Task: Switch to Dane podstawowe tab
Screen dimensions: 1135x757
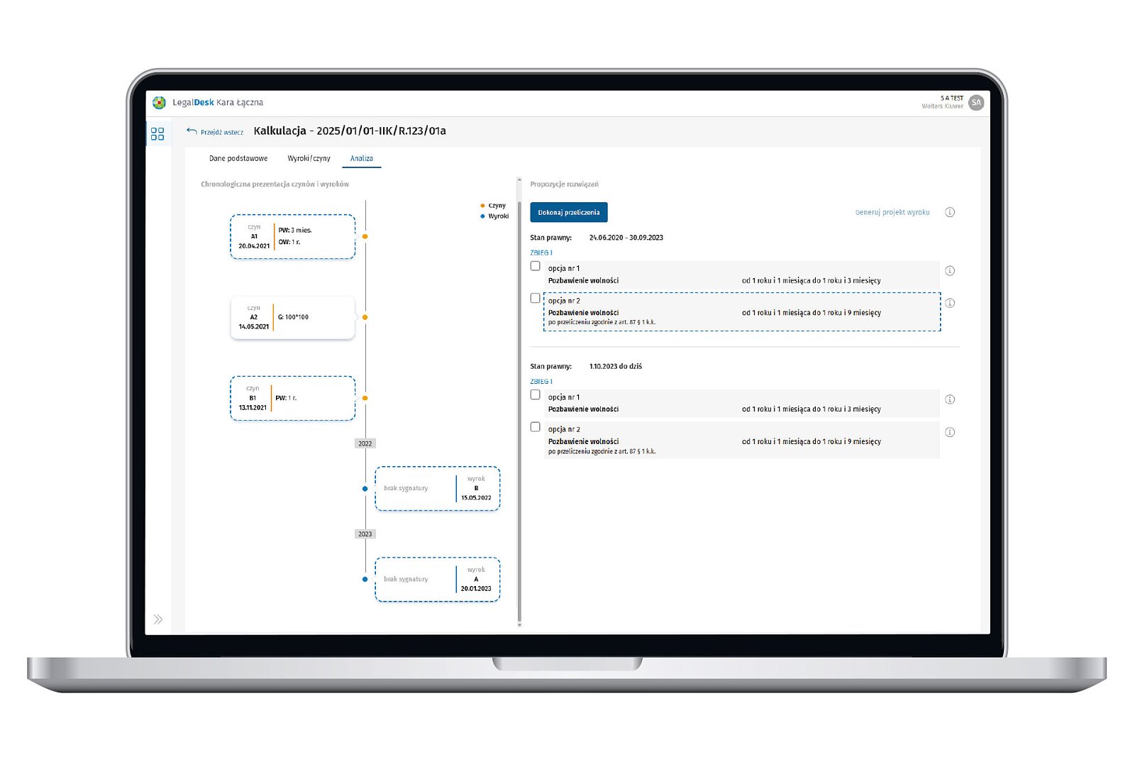Action: (x=238, y=158)
